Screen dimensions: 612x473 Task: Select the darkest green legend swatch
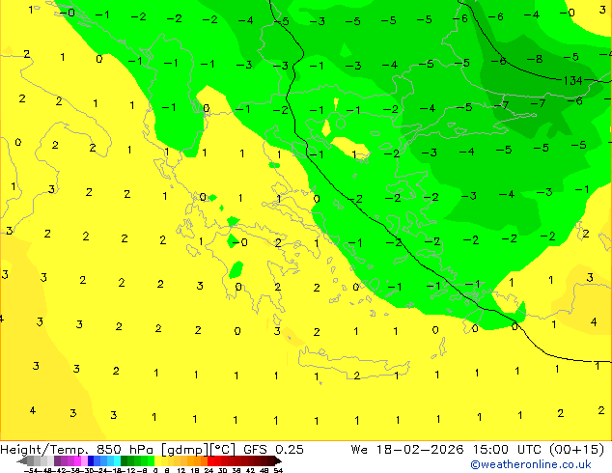(124, 460)
